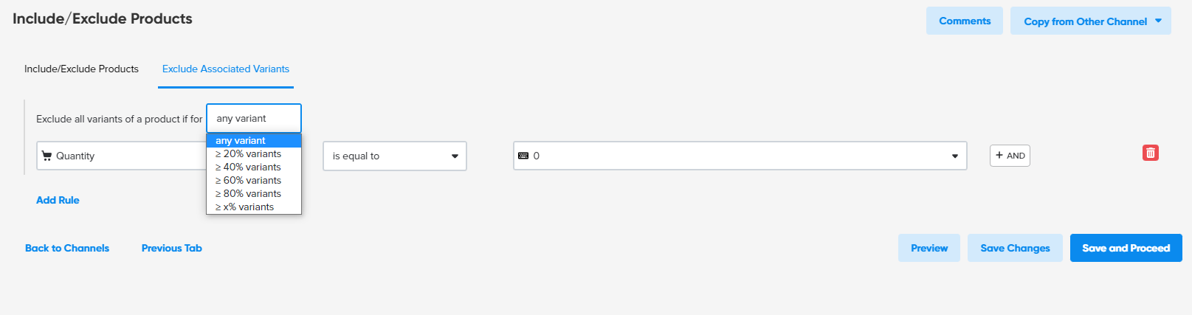Click the Add Rule link
The image size is (1192, 315).
58,200
